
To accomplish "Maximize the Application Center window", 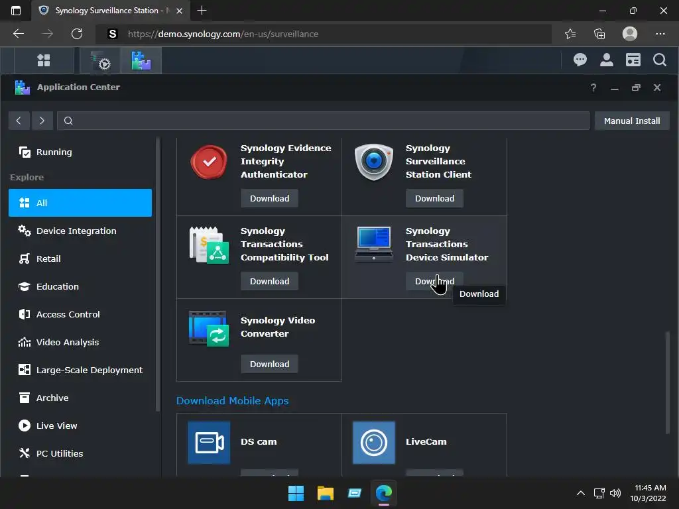I will tap(636, 87).
